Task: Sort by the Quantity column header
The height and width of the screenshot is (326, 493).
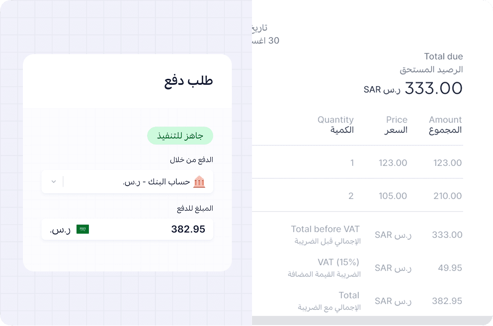Action: [336, 124]
